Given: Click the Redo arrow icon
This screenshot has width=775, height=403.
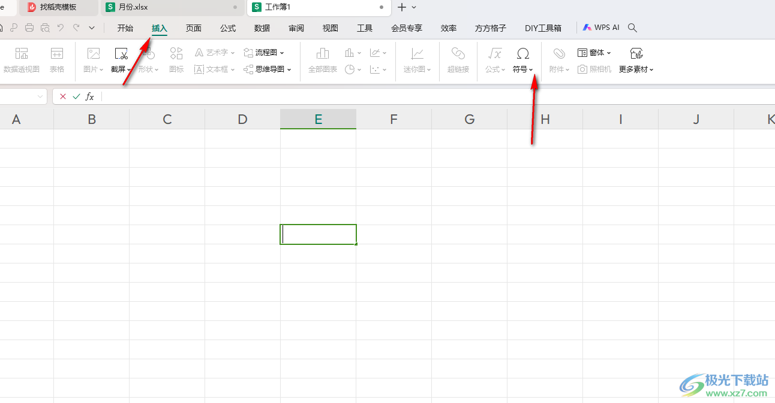Looking at the screenshot, I should click(76, 28).
